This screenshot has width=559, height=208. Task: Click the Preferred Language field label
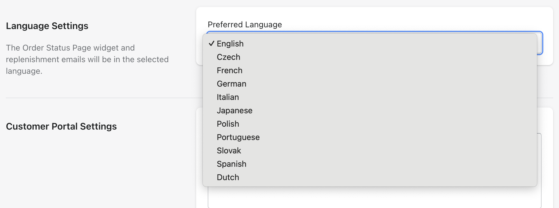click(245, 25)
